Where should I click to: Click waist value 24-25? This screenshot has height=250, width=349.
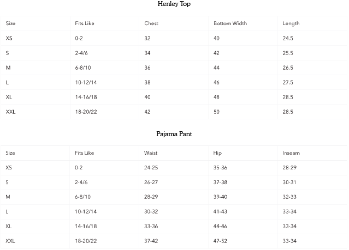click(x=151, y=168)
